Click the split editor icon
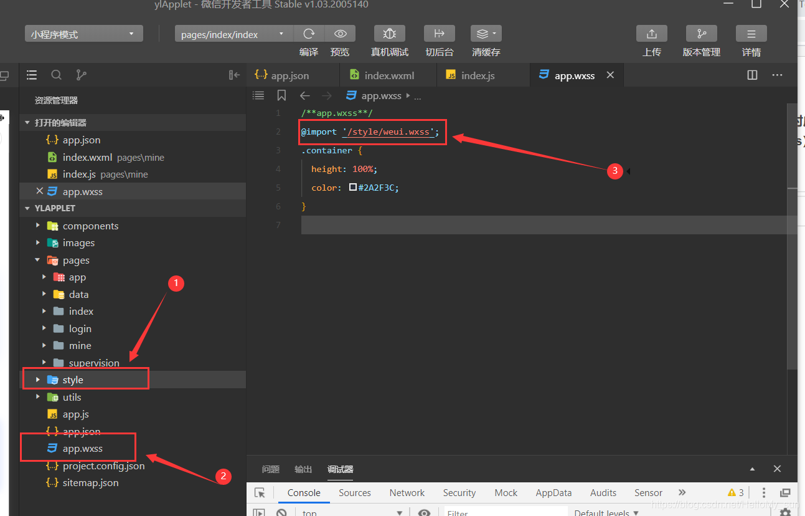805x516 pixels. (753, 75)
